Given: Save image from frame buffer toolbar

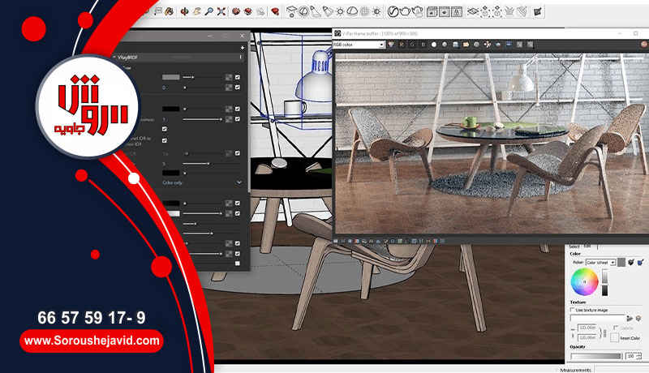Looking at the screenshot, I should point(455,45).
